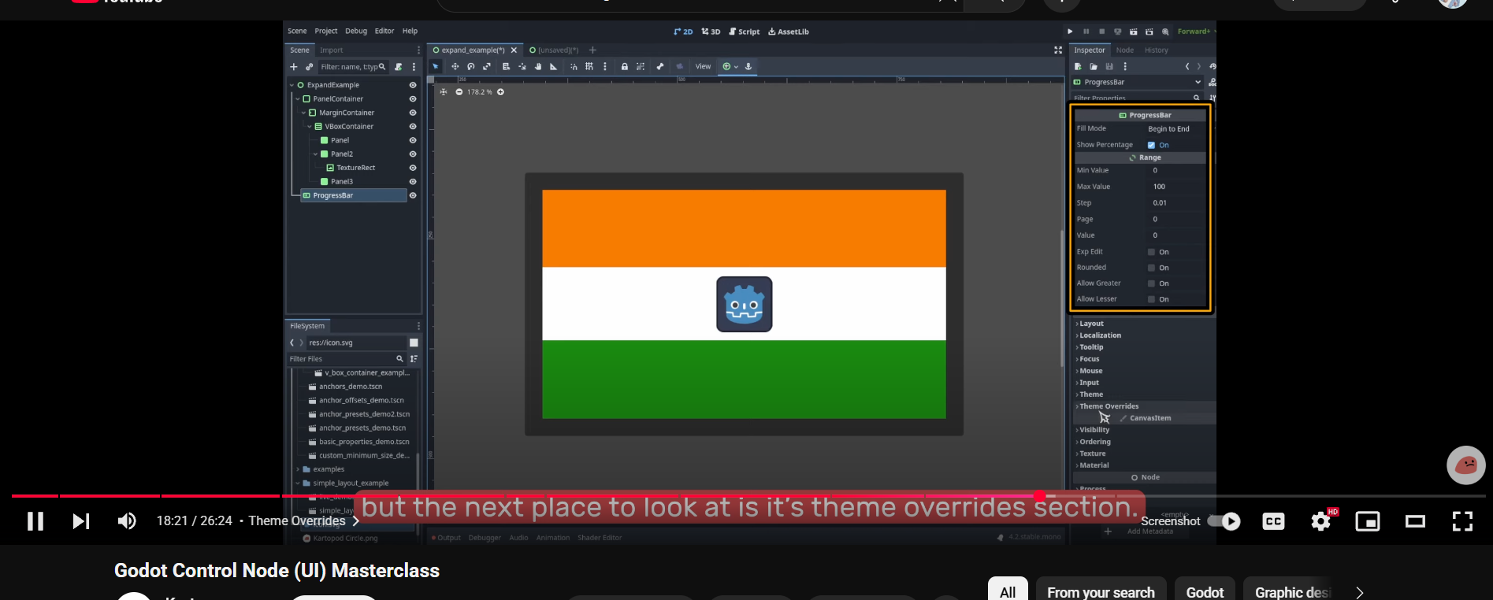
Task: Open the viewport View menu
Action: click(703, 67)
